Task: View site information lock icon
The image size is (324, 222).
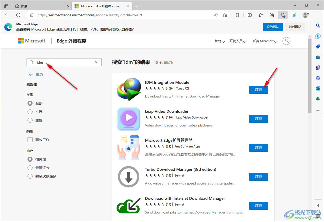Action: pos(32,15)
